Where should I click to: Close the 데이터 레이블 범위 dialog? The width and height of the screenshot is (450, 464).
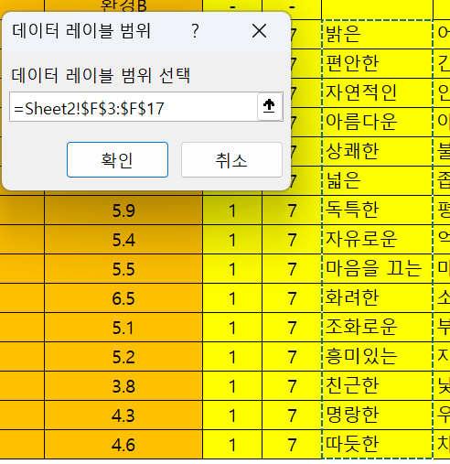pyautogui.click(x=259, y=31)
